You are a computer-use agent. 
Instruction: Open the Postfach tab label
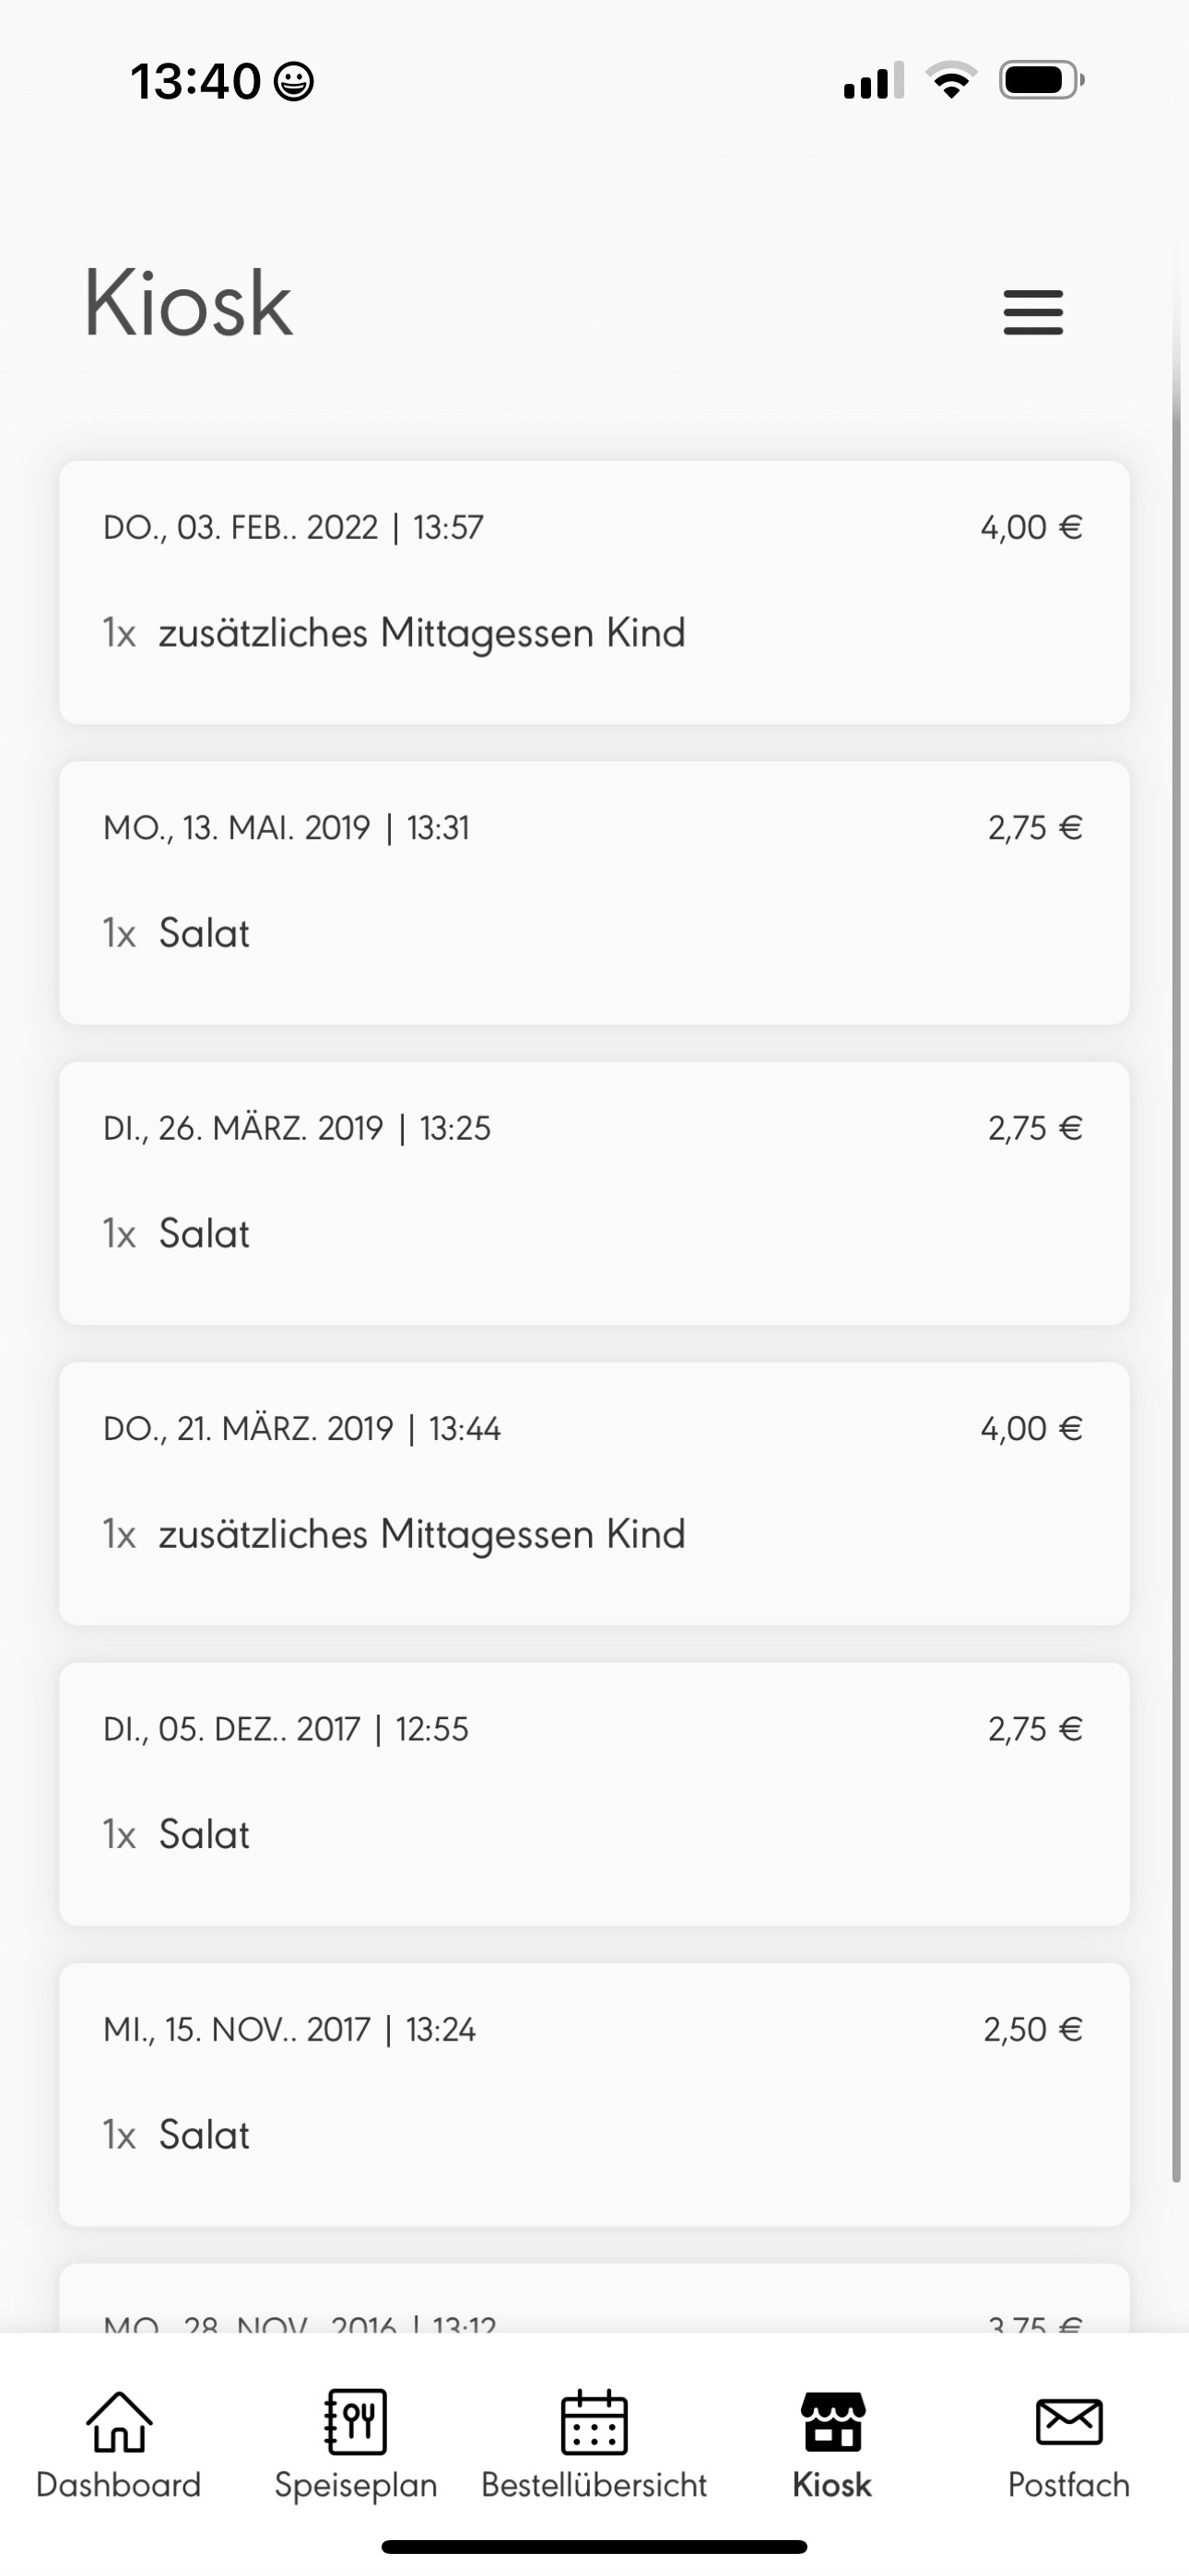coord(1069,2485)
